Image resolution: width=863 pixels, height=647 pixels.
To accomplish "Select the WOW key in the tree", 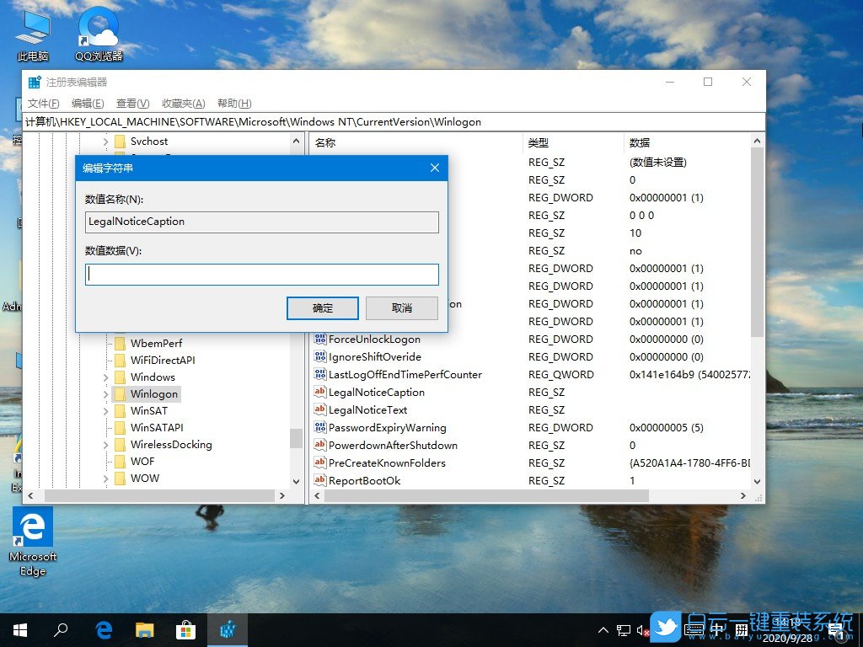I will coord(147,478).
